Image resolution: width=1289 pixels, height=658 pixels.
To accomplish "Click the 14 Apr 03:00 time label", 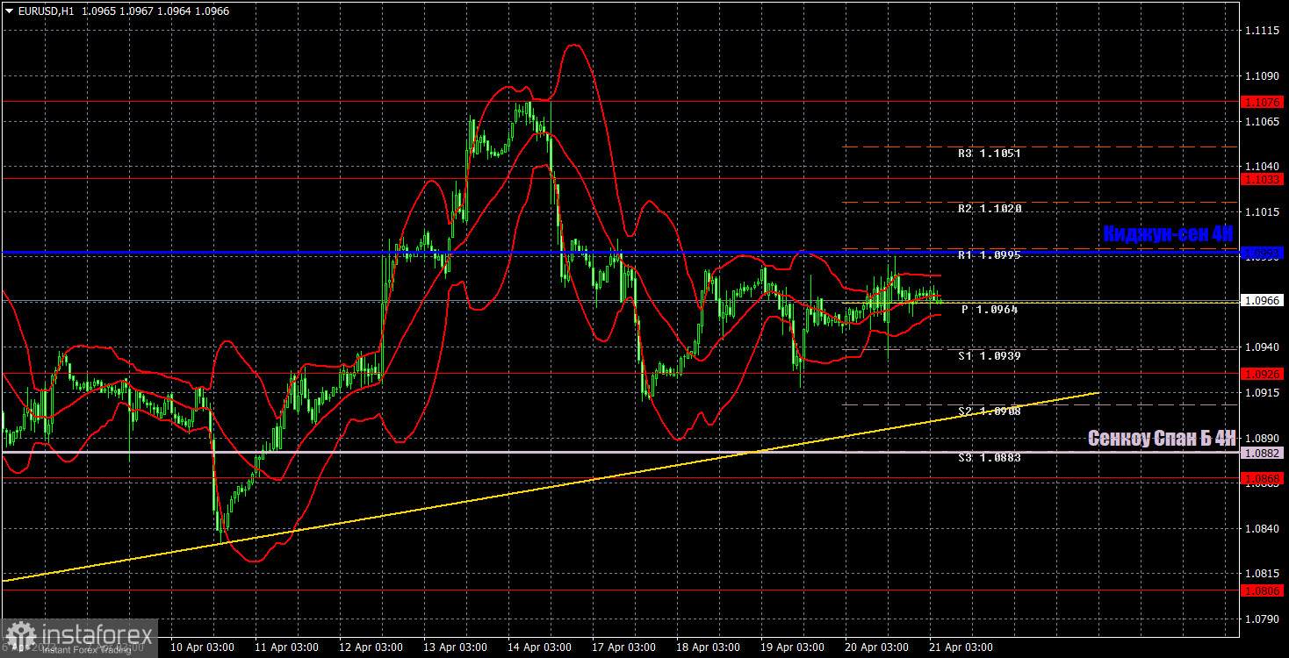I will point(539,647).
